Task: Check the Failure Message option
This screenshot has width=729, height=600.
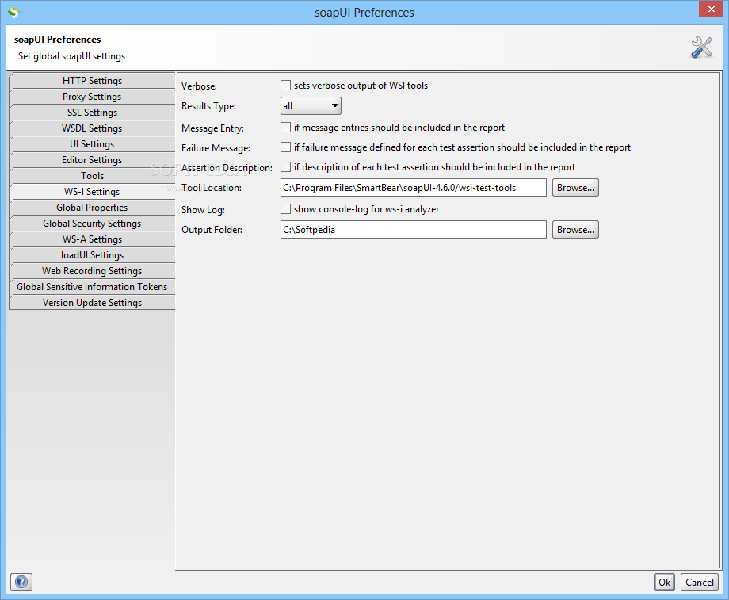Action: click(285, 147)
